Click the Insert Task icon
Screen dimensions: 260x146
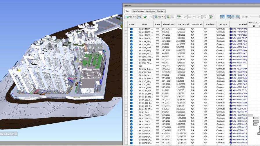[140, 17]
